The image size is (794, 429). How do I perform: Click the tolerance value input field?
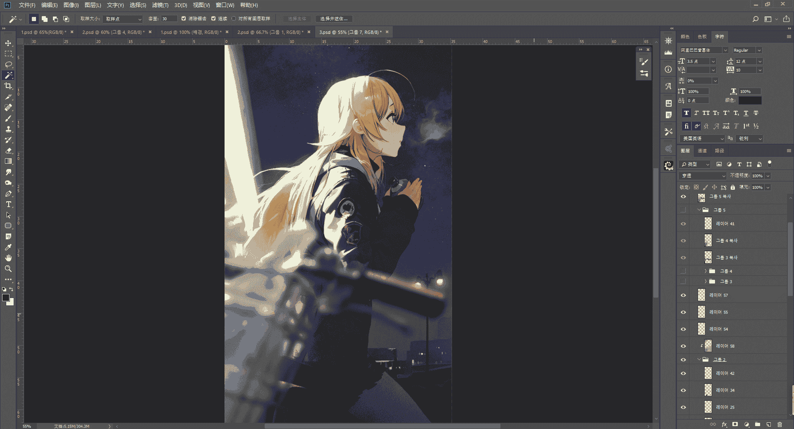(x=169, y=19)
